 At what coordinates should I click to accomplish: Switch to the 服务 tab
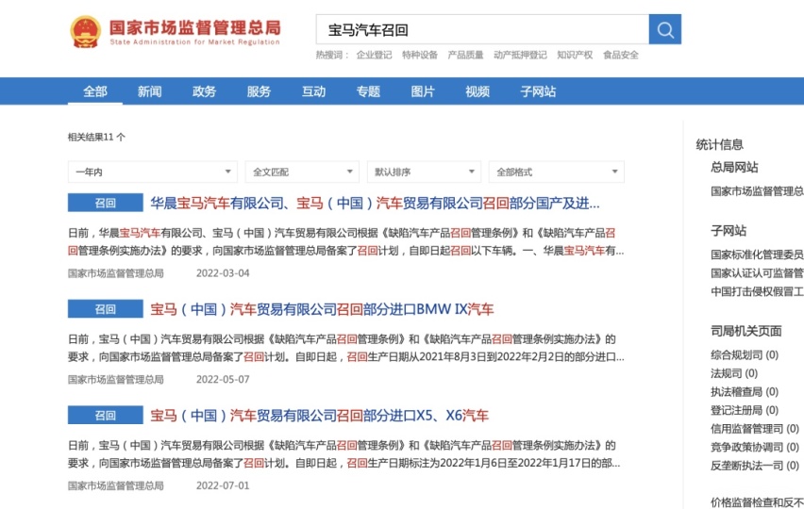tap(259, 91)
